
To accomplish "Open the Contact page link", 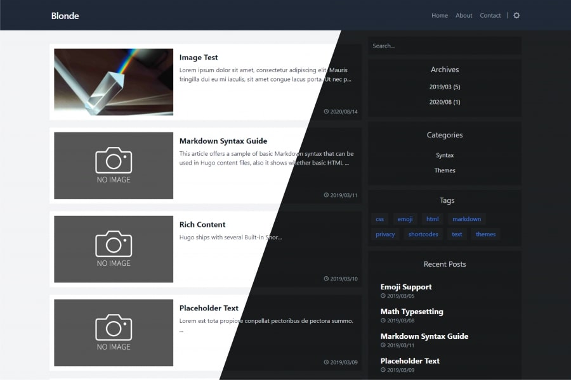I will point(490,15).
